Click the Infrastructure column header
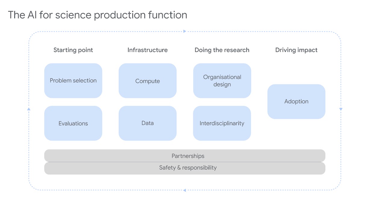 pyautogui.click(x=148, y=50)
